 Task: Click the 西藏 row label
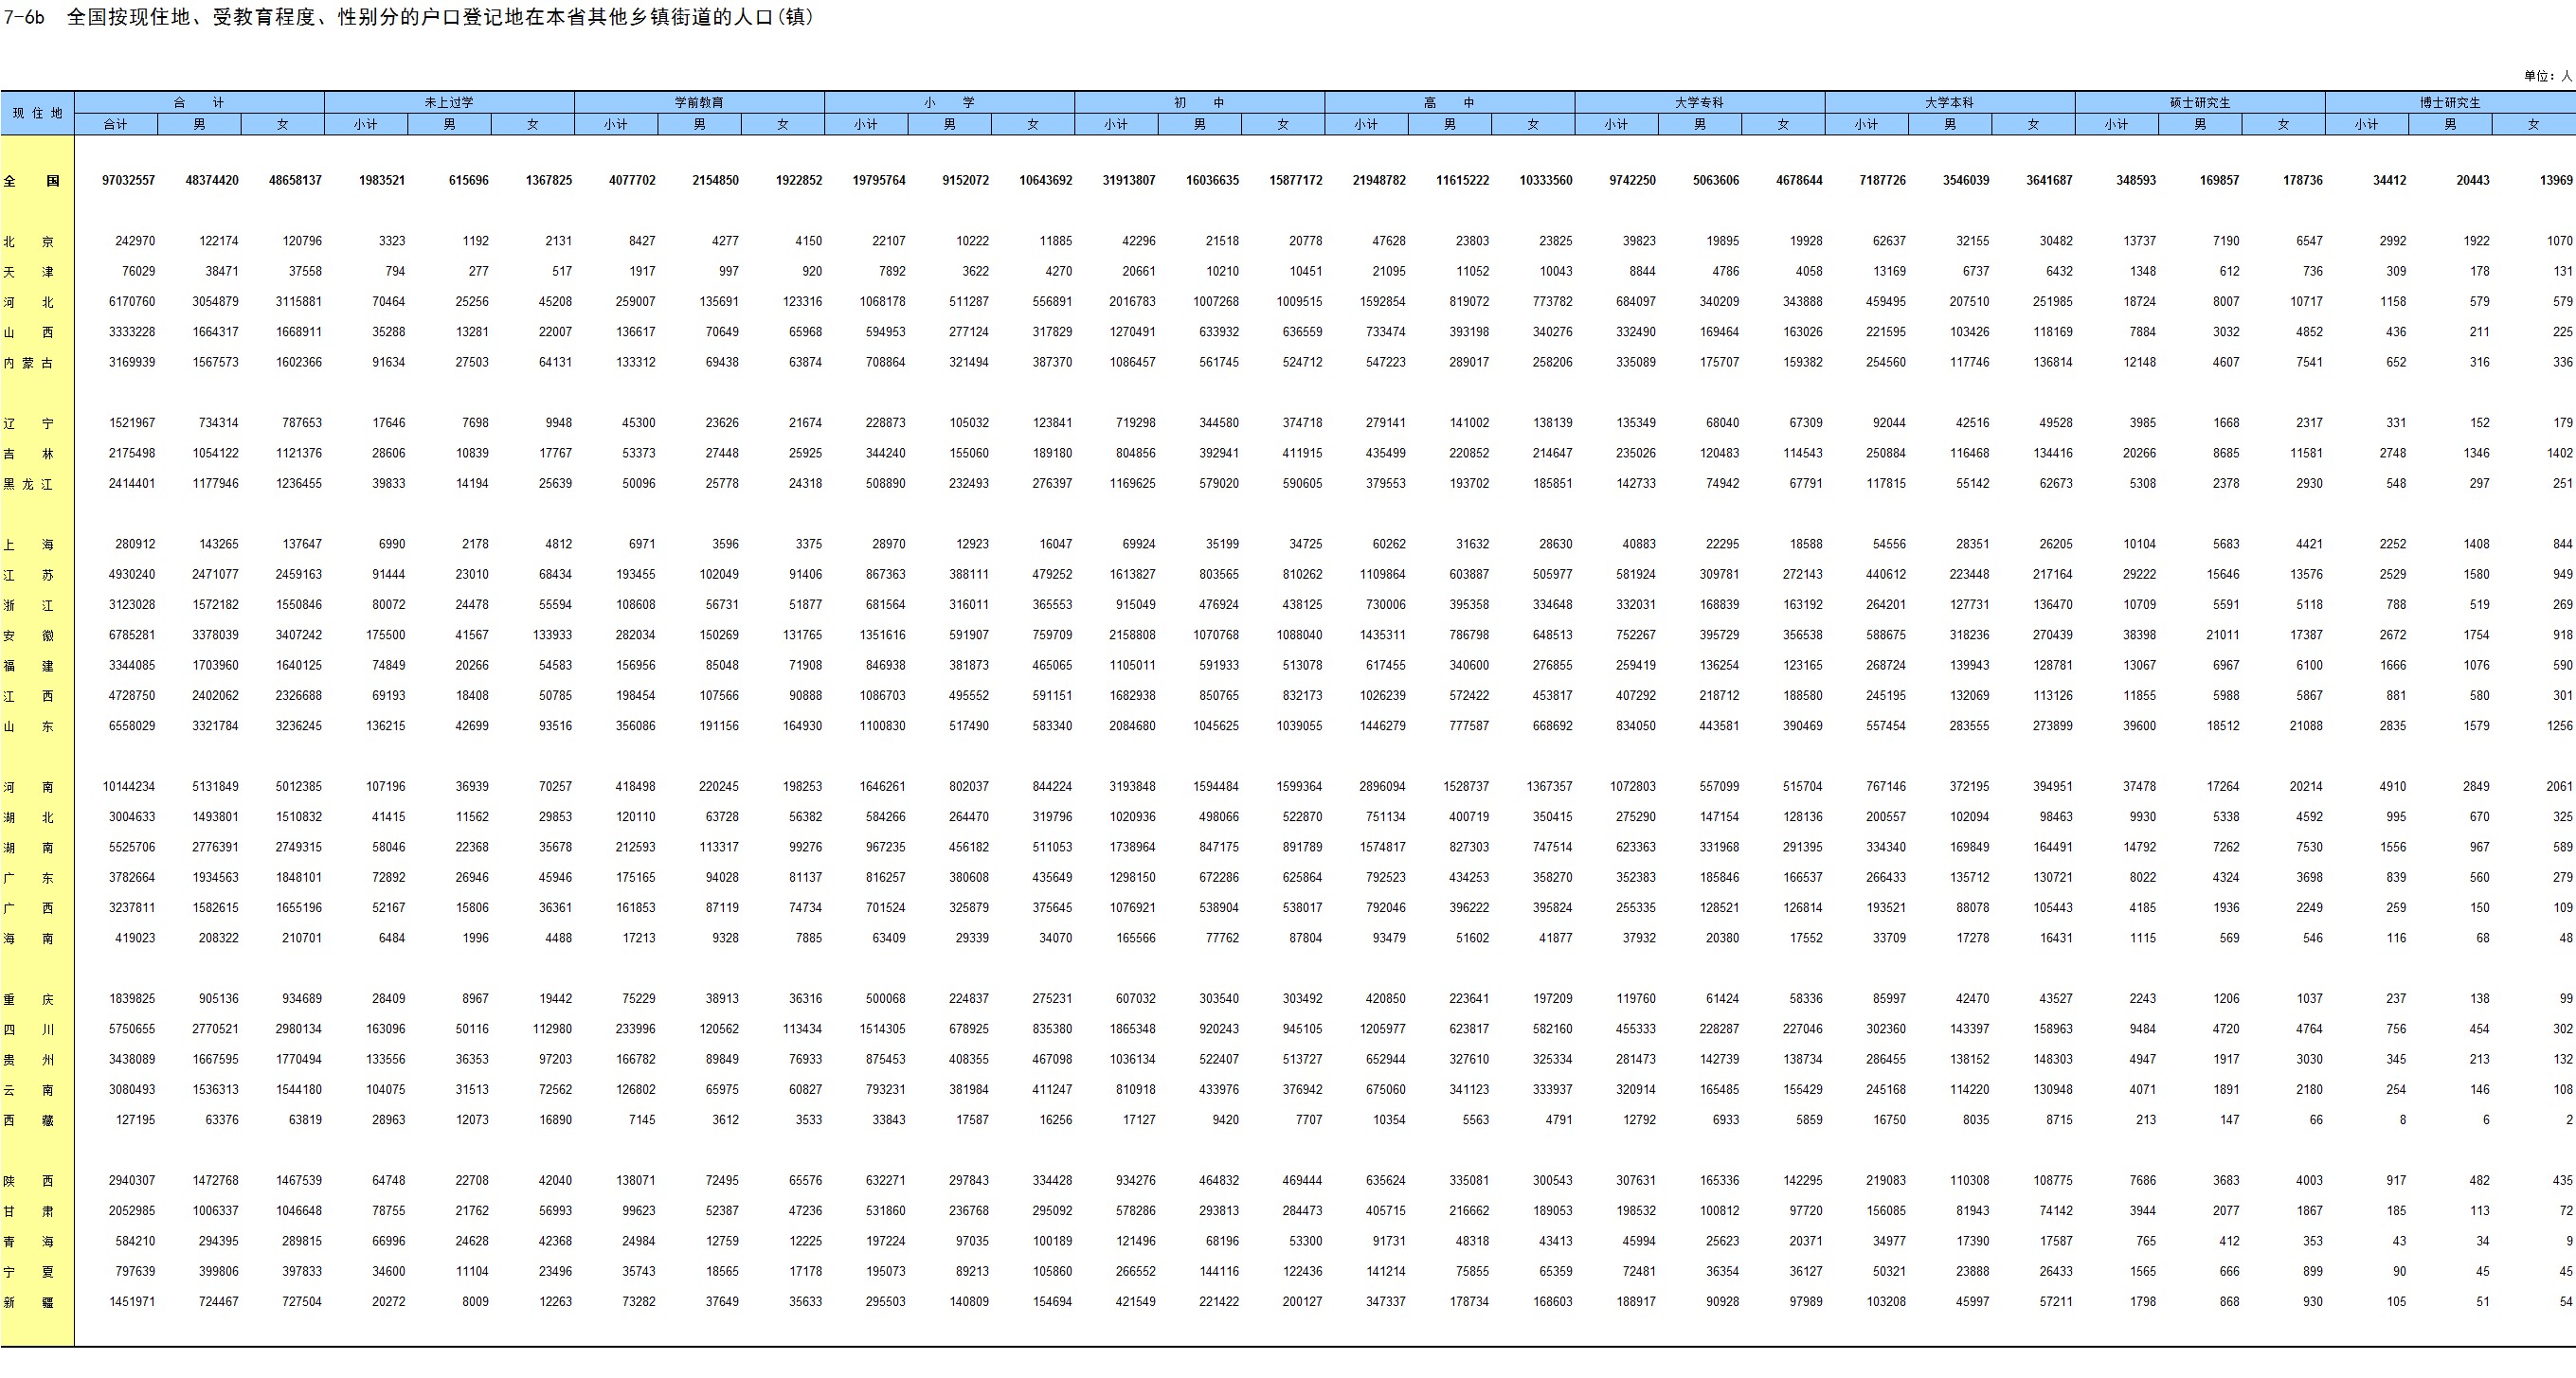click(x=29, y=1121)
